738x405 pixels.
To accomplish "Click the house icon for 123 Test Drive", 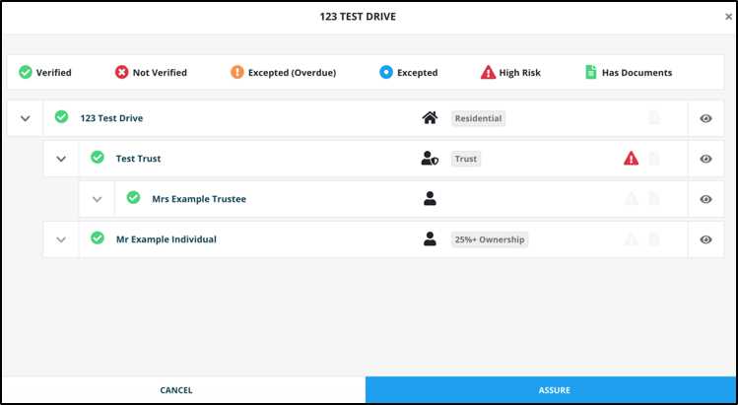I will coord(430,118).
